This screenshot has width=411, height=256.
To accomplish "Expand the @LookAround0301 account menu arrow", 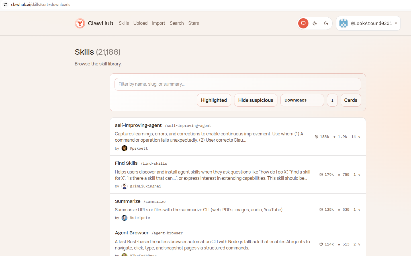I will [396, 23].
